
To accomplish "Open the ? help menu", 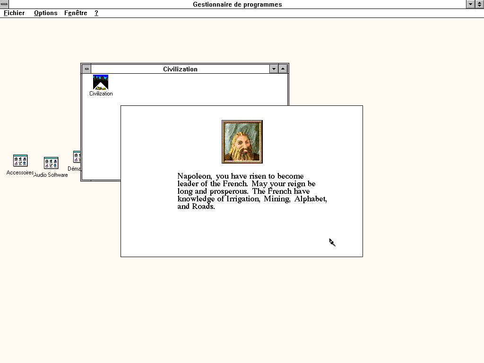I will pyautogui.click(x=96, y=13).
